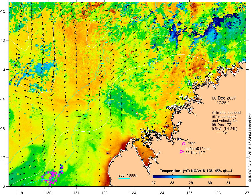
Task: Click the longitude axis label '123'
Action: pyautogui.click(x=133, y=193)
